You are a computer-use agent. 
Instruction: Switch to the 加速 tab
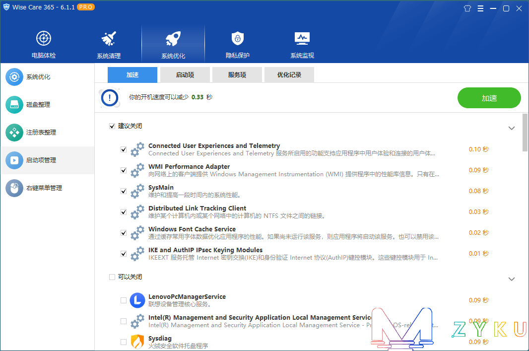132,74
